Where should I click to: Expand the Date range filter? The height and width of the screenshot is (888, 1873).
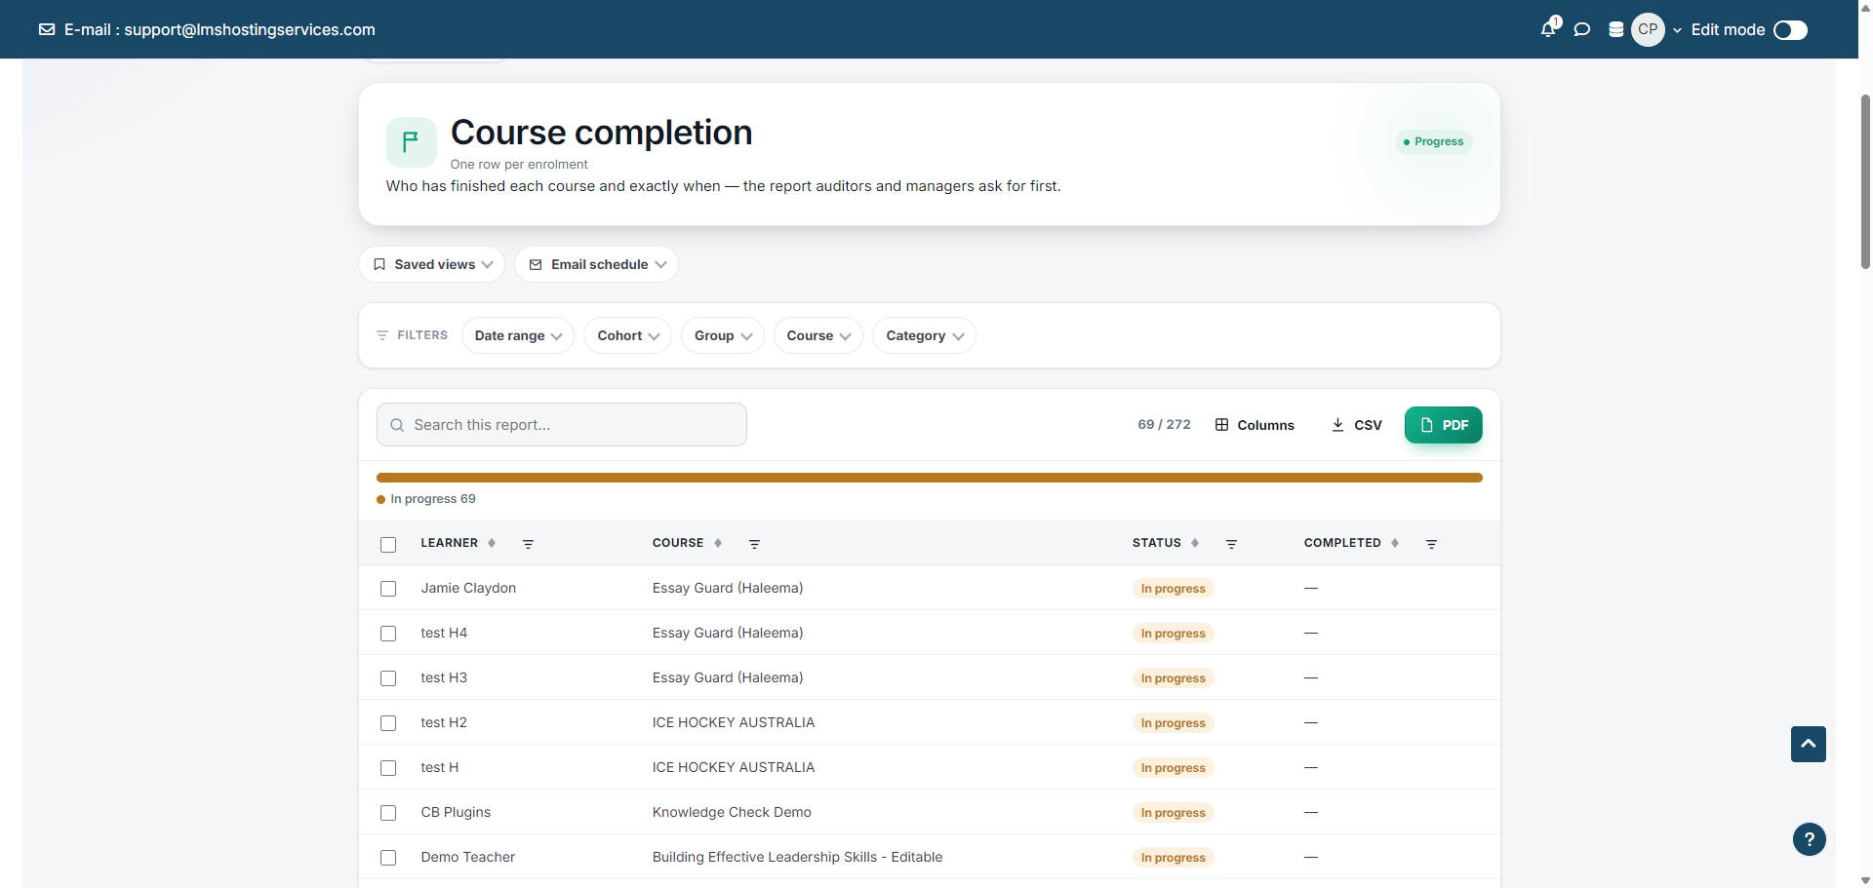coord(518,335)
